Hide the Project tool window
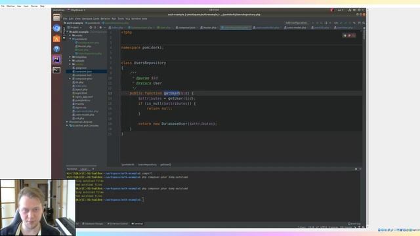420x236 pixels. click(105, 28)
